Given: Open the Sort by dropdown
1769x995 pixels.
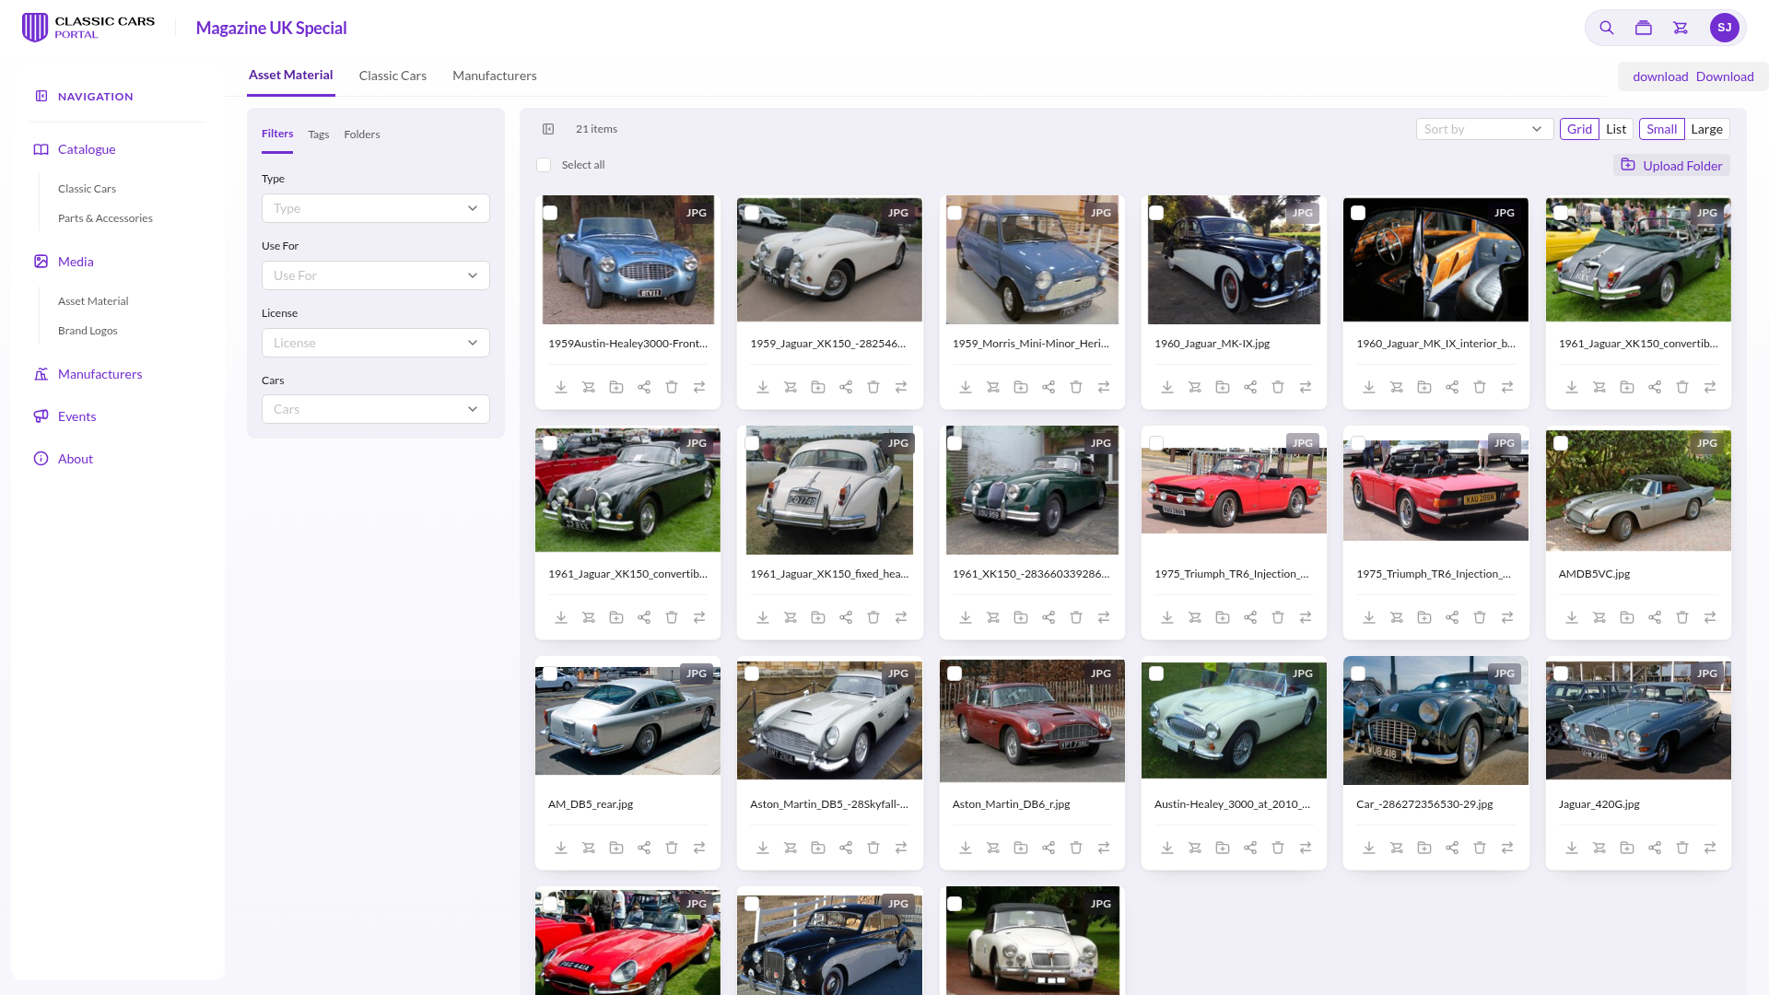Looking at the screenshot, I should (1484, 129).
